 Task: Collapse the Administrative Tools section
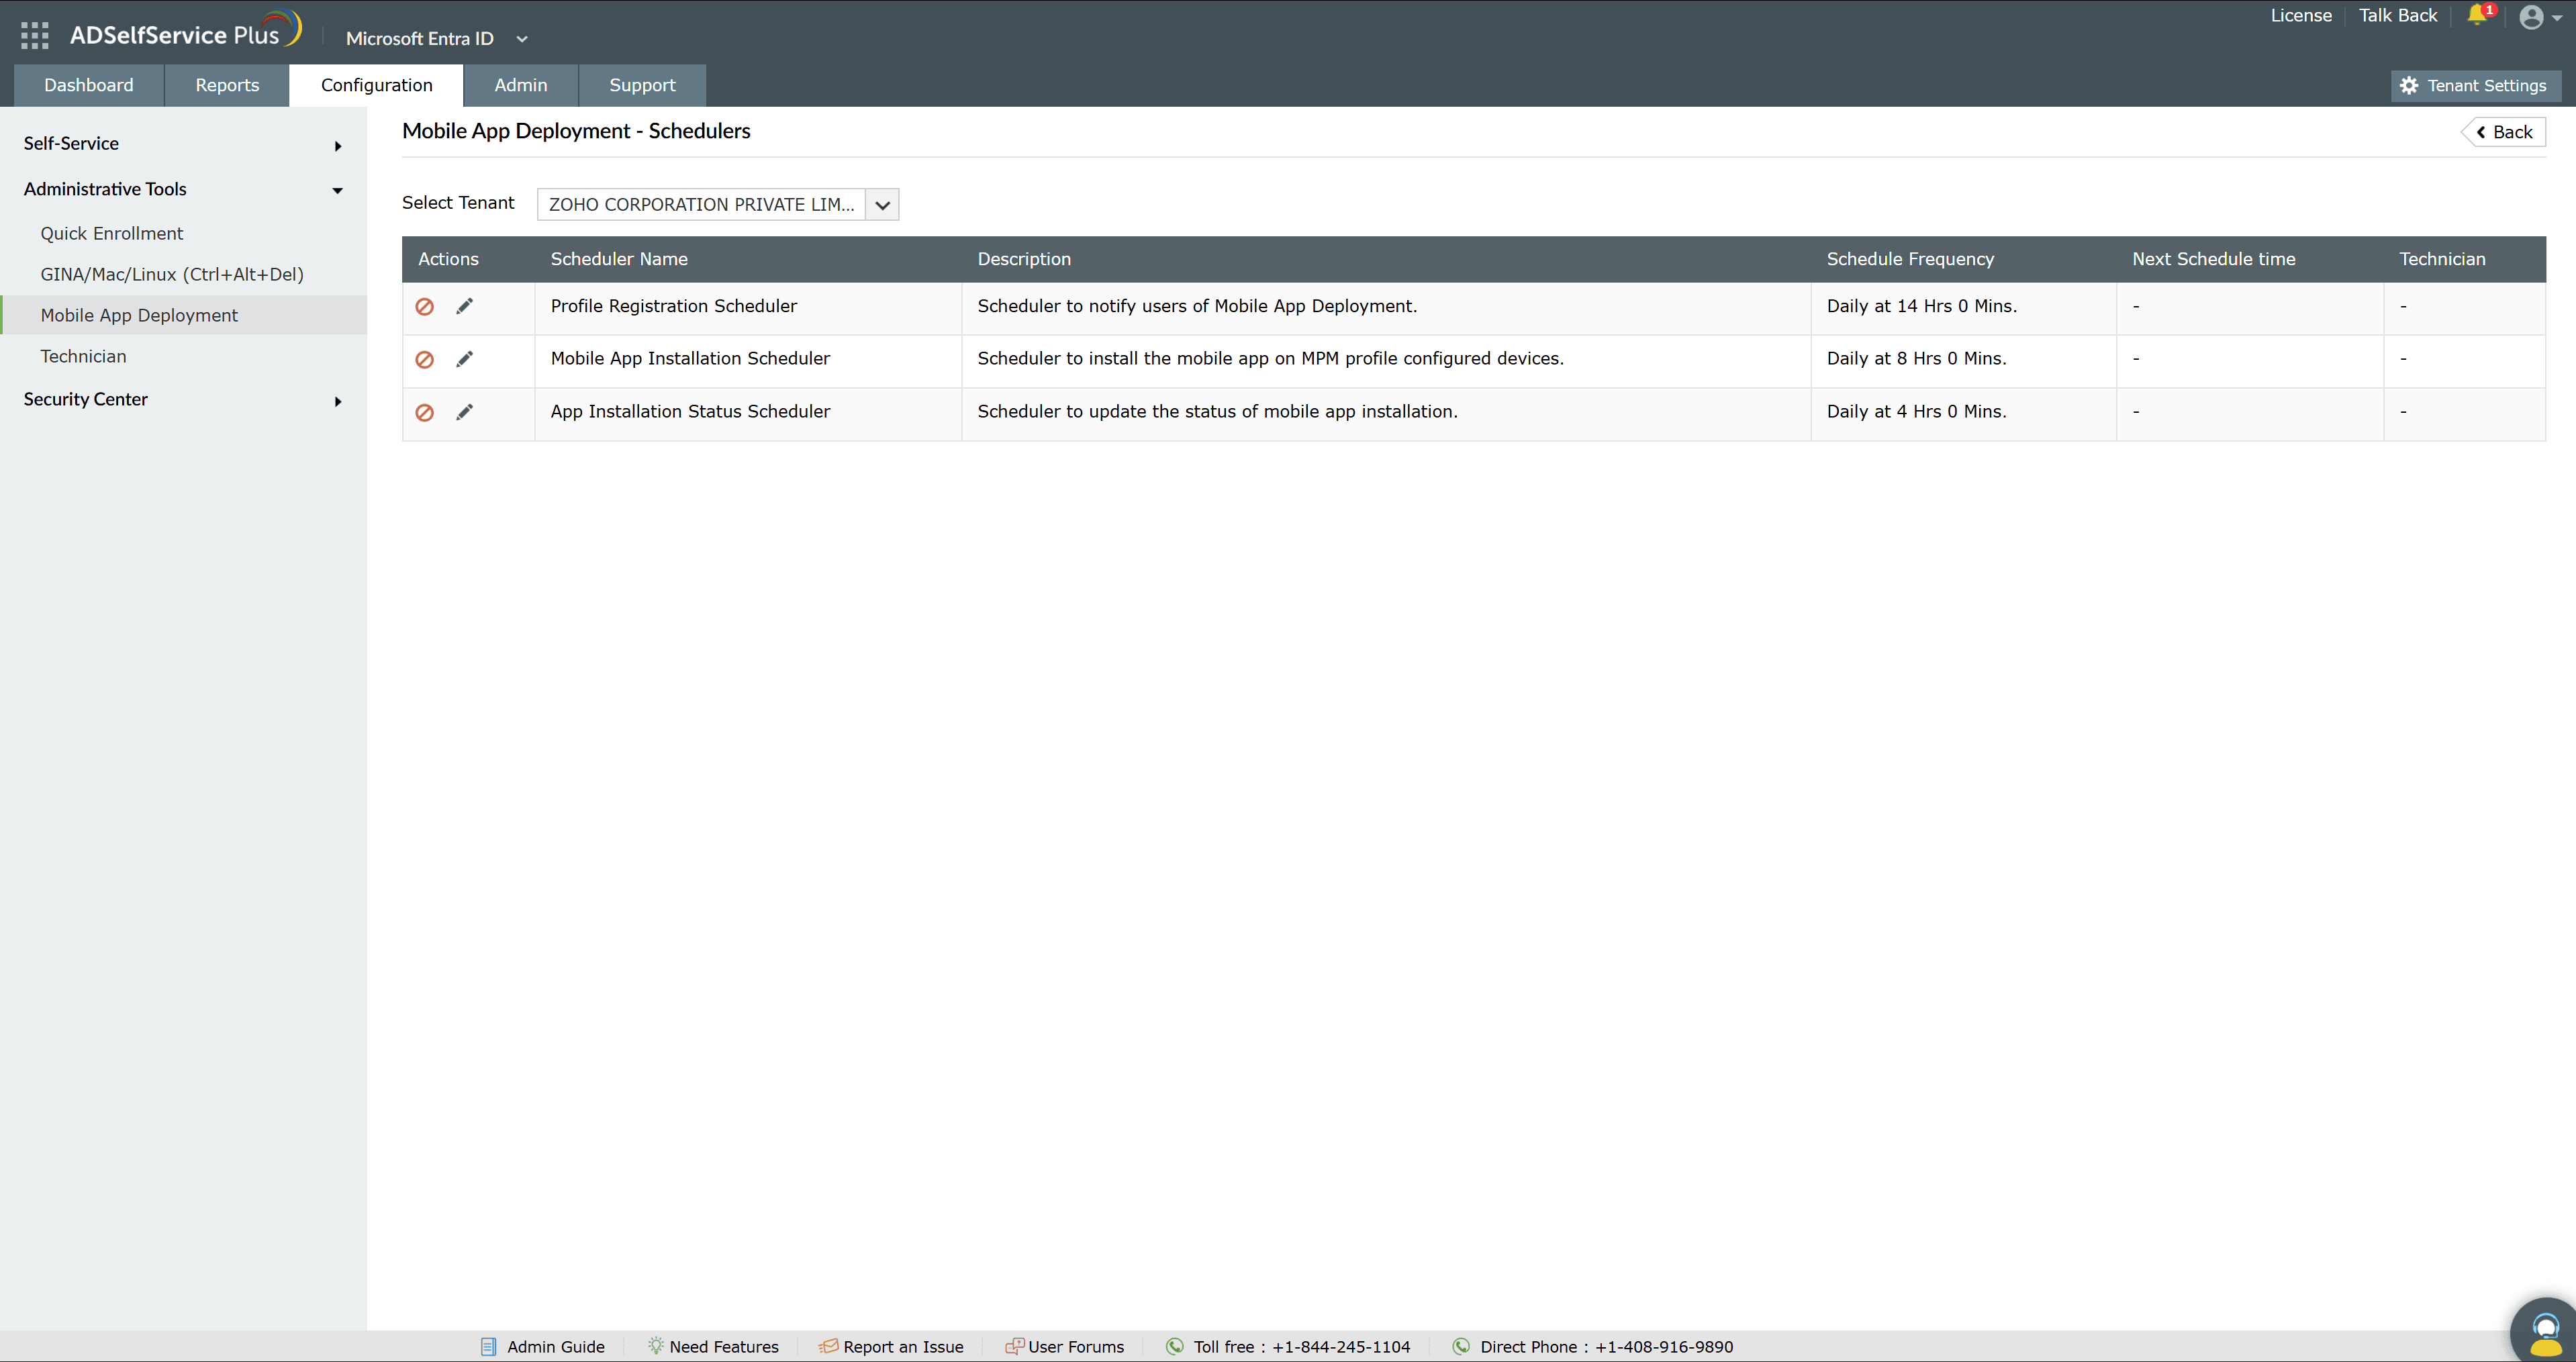(x=183, y=189)
